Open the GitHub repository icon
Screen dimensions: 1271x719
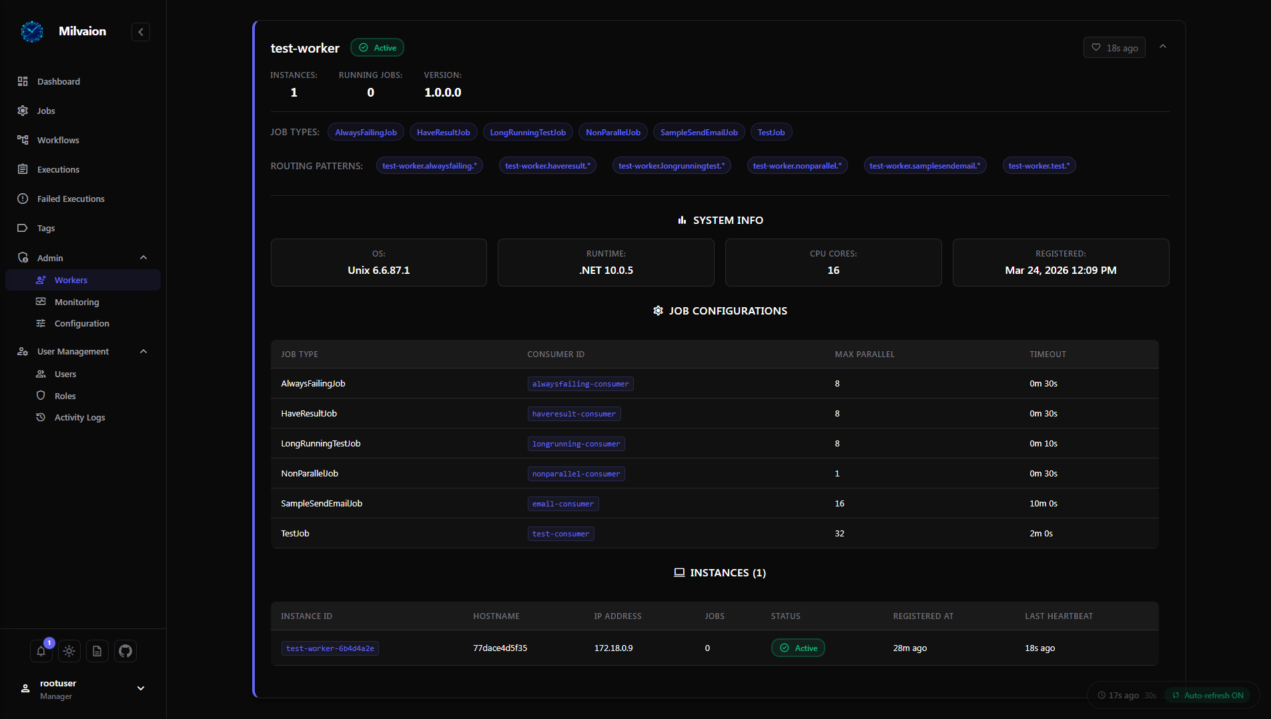[125, 651]
